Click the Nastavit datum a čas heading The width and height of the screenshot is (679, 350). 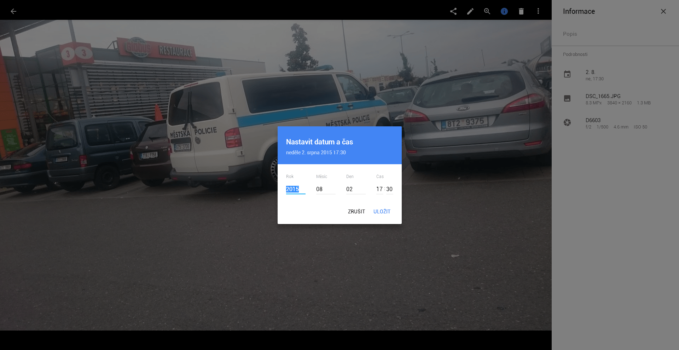[319, 142]
